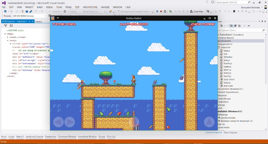Viewport: 268px width, 144px height.
Task: Open the ARCHITECTURE menu
Action: pyautogui.click(x=90, y=7)
